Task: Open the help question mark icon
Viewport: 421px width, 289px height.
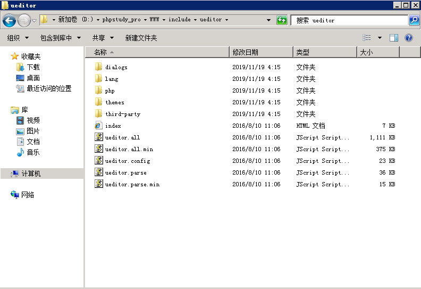Action: 409,38
